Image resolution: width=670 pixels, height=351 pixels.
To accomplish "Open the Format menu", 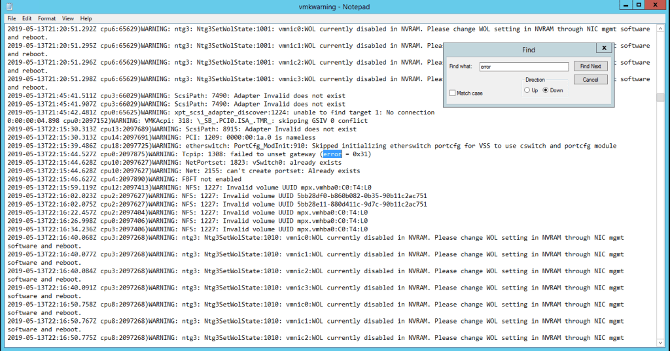I will tap(46, 18).
